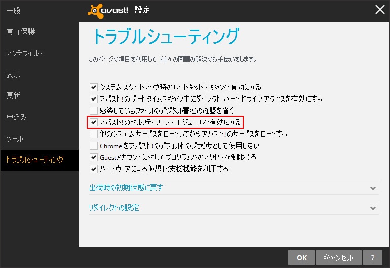Image resolution: width=390 pixels, height=268 pixels.
Task: Toggle the セルフディフェンス モジュール checkbox
Action: 93,122
